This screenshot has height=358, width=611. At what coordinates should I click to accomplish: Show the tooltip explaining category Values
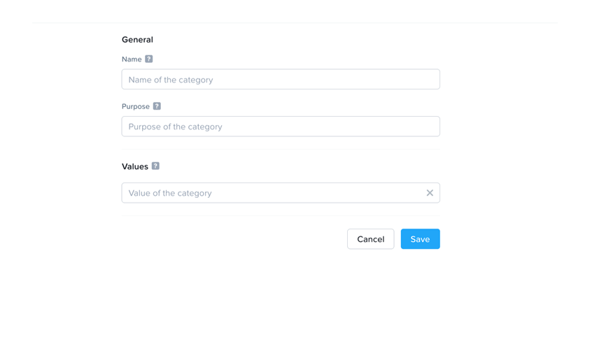click(155, 166)
